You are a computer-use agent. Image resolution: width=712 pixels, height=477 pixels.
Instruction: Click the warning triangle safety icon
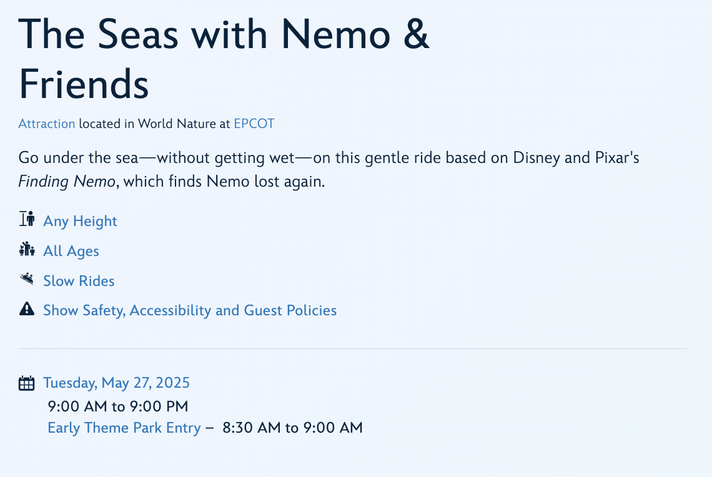coord(26,309)
